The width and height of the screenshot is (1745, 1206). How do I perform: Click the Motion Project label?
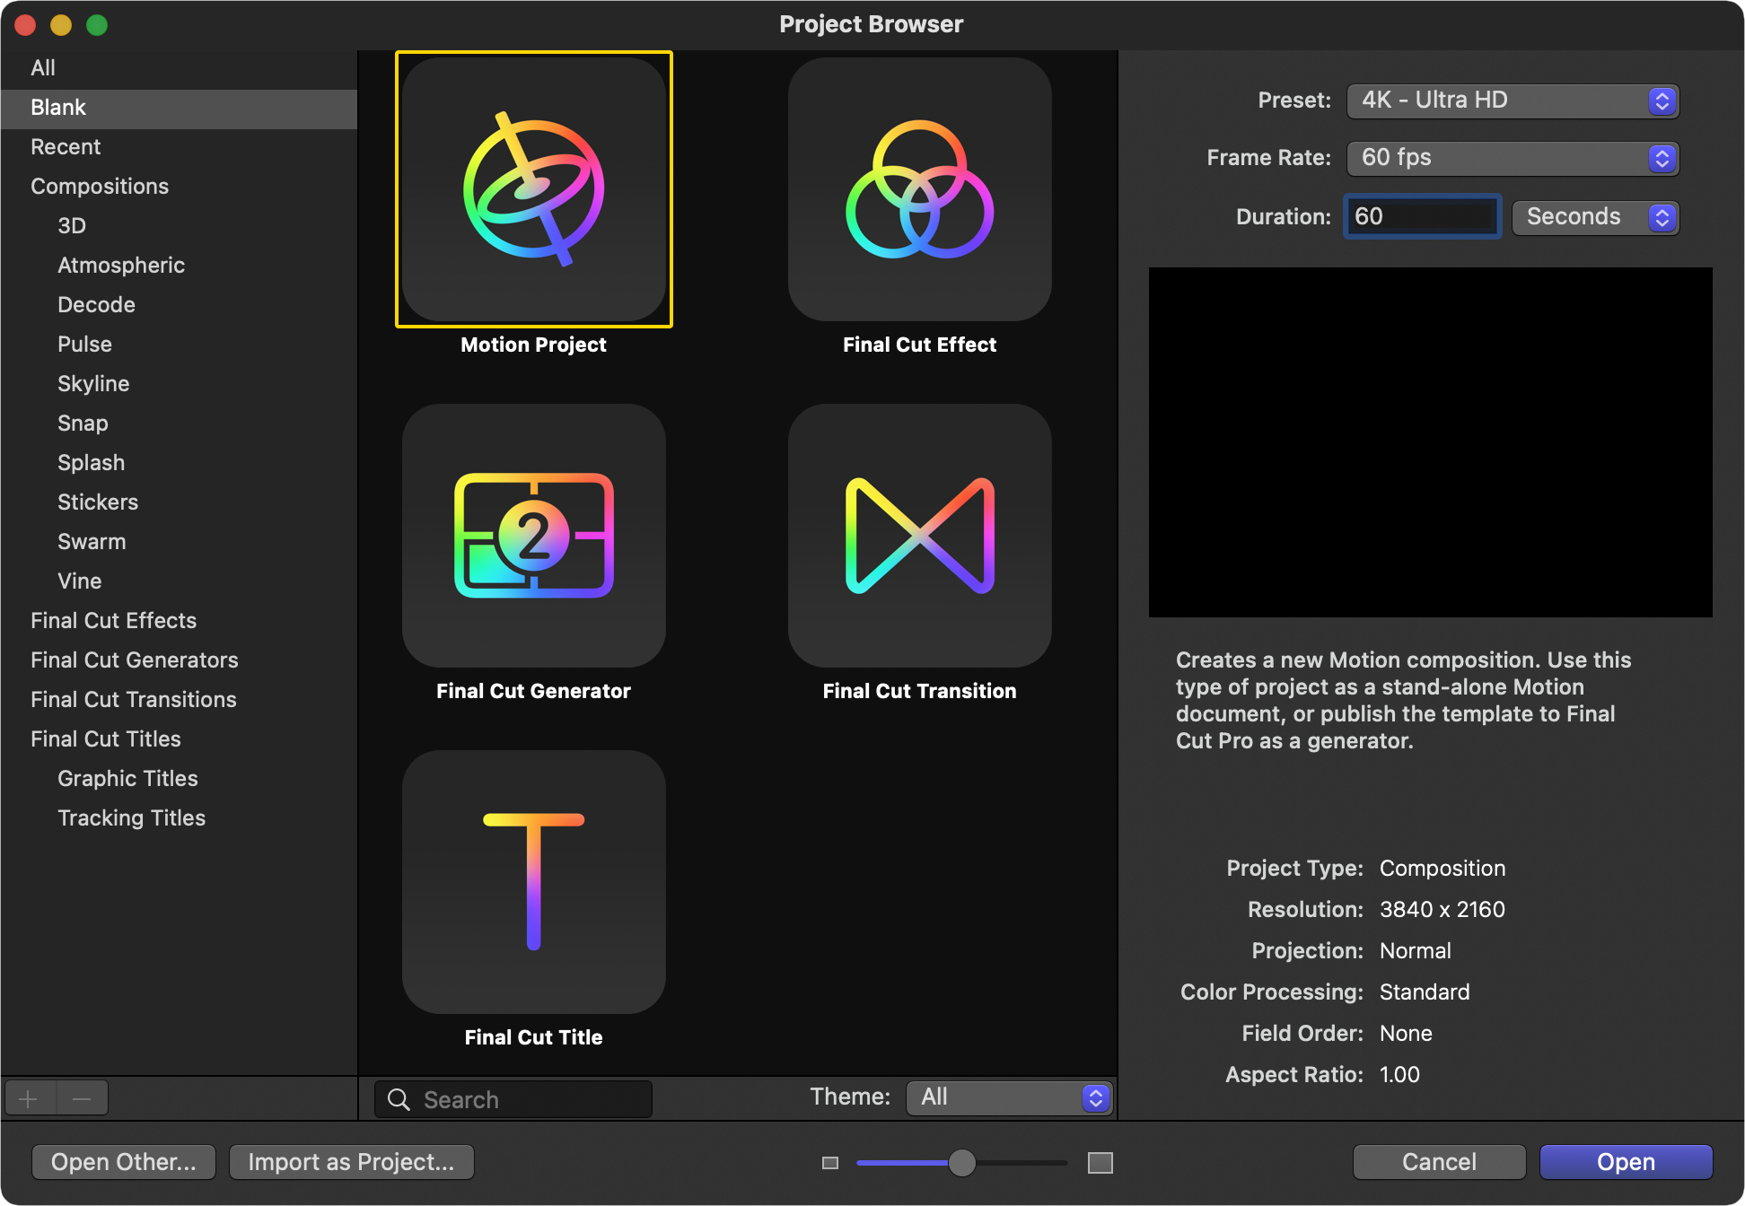(534, 345)
